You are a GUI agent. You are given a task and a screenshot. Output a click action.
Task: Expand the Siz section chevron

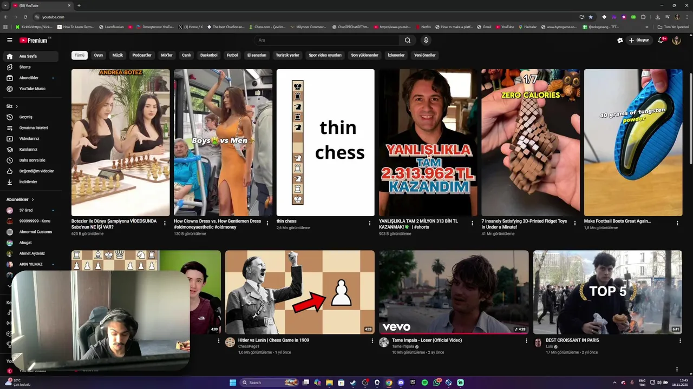point(17,106)
